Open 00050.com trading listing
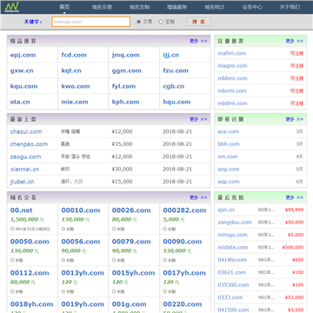The height and width of the screenshot is (313, 313). tap(30, 242)
